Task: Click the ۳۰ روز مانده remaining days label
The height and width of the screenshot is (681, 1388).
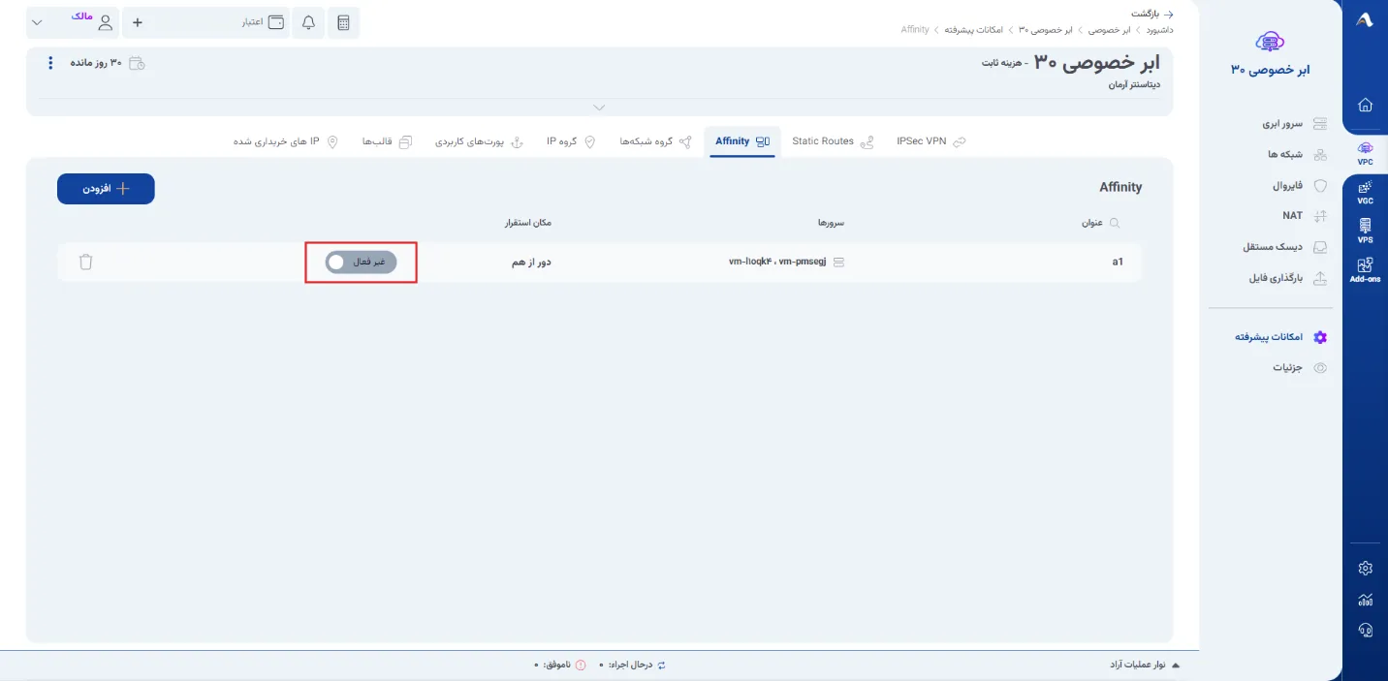Action: click(x=95, y=63)
